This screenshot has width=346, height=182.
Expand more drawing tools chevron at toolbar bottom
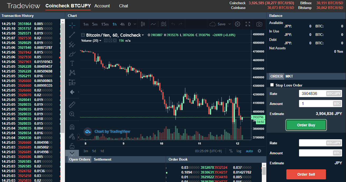72,153
